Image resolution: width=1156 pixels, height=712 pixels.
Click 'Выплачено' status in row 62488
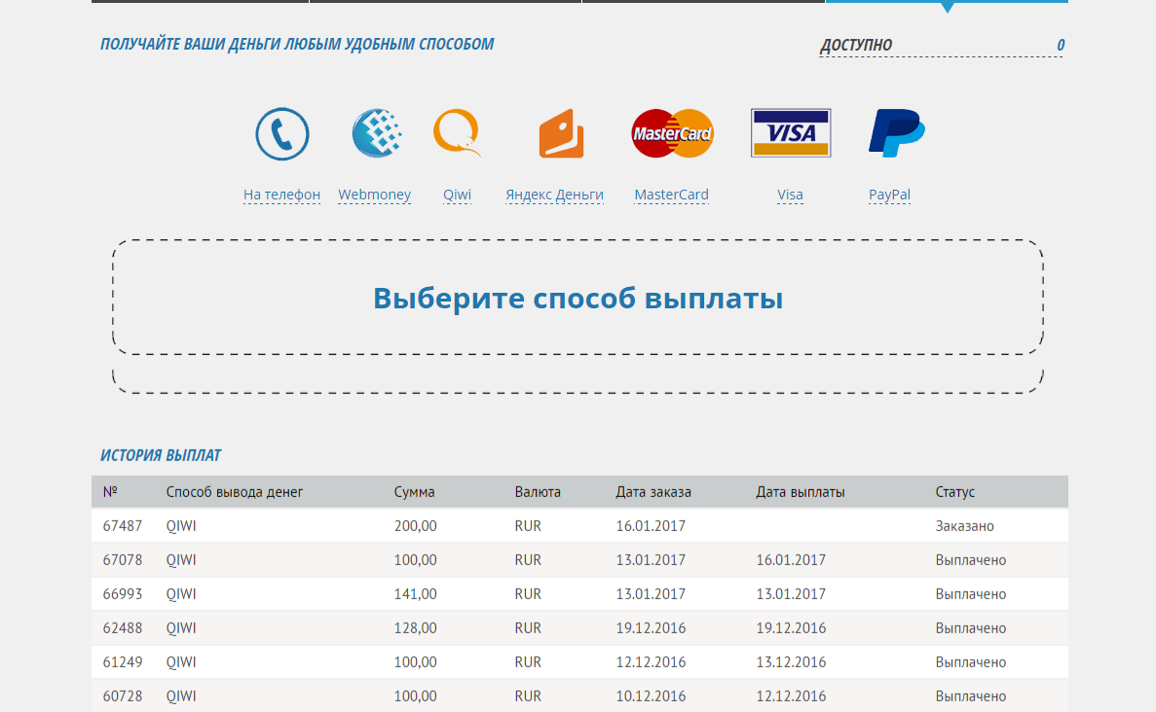(x=971, y=627)
